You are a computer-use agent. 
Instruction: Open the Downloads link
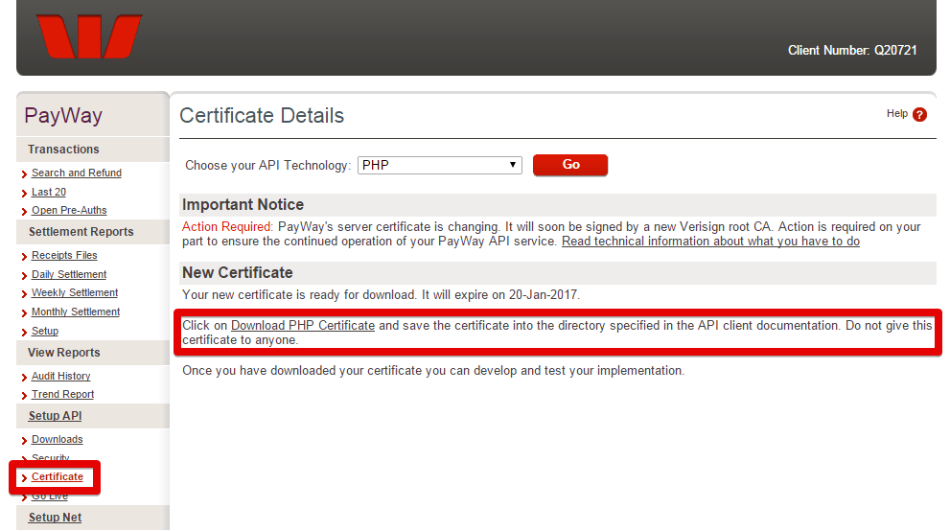(x=57, y=440)
